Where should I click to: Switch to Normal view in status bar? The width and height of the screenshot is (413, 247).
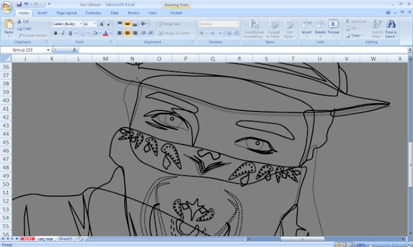click(x=339, y=244)
